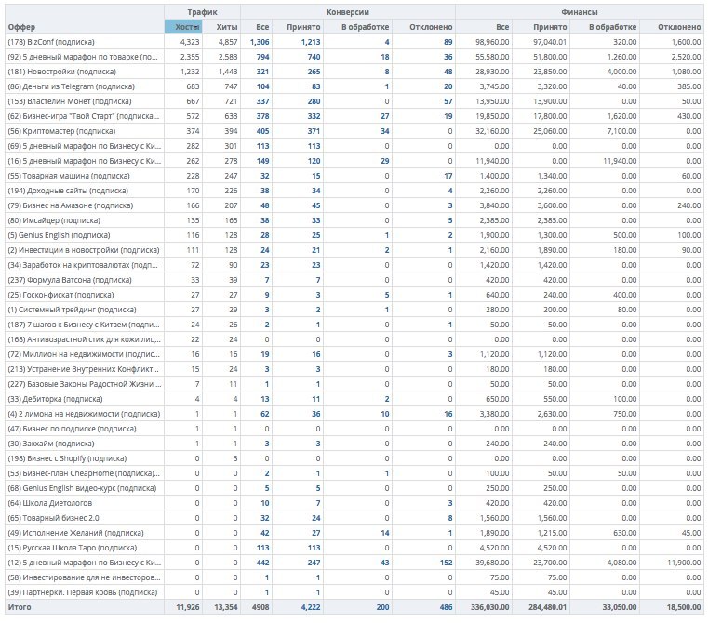This screenshot has height=623, width=708.
Task: Open accepted conversions 1,213 for BizConf
Action: click(x=311, y=42)
